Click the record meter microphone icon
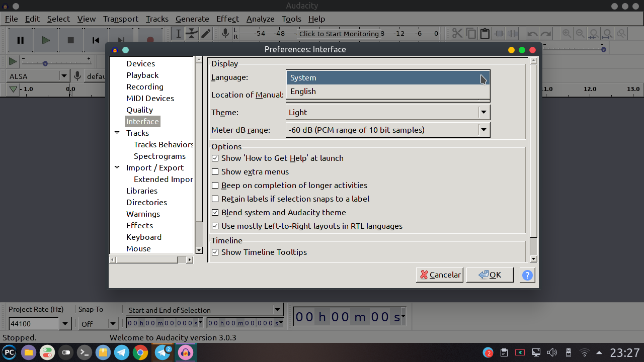 [226, 34]
